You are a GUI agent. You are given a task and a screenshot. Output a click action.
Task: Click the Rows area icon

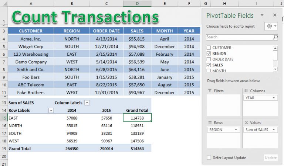click(210, 123)
